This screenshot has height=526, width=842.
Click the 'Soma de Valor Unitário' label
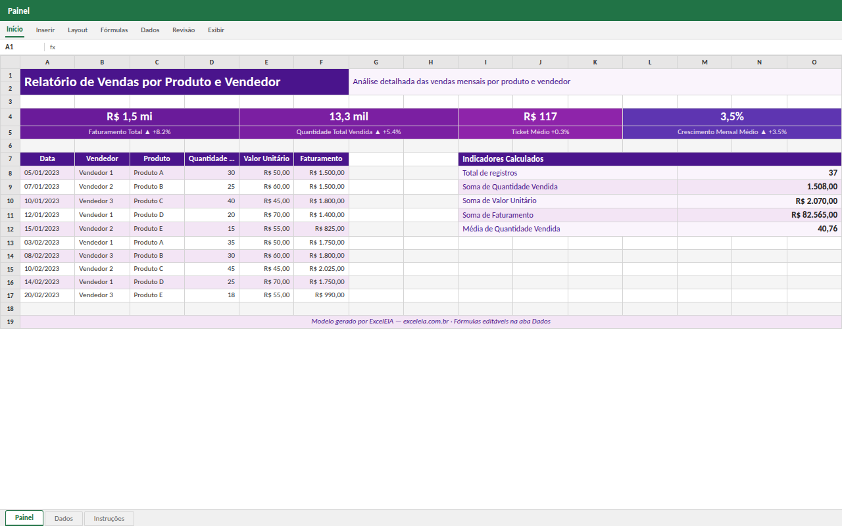(568, 201)
